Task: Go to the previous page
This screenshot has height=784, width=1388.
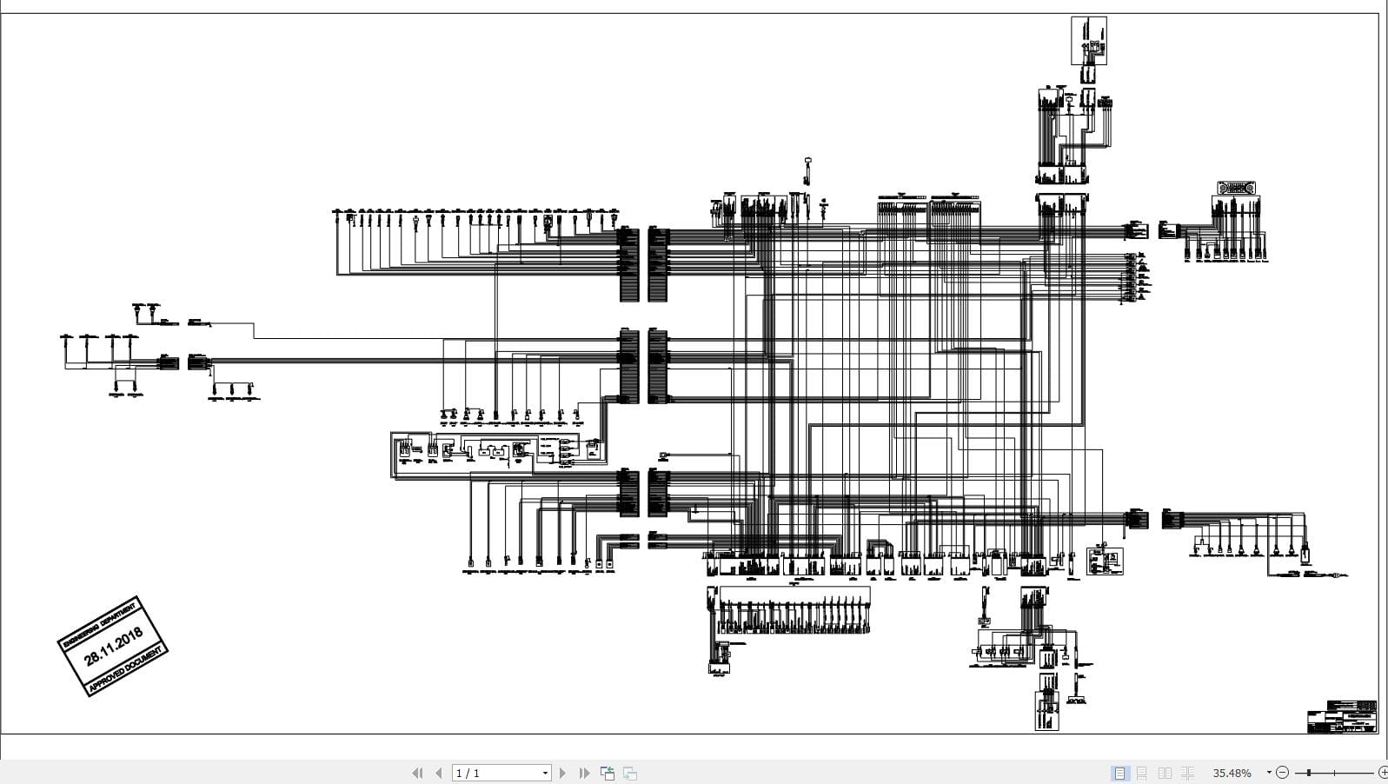Action: coord(439,773)
